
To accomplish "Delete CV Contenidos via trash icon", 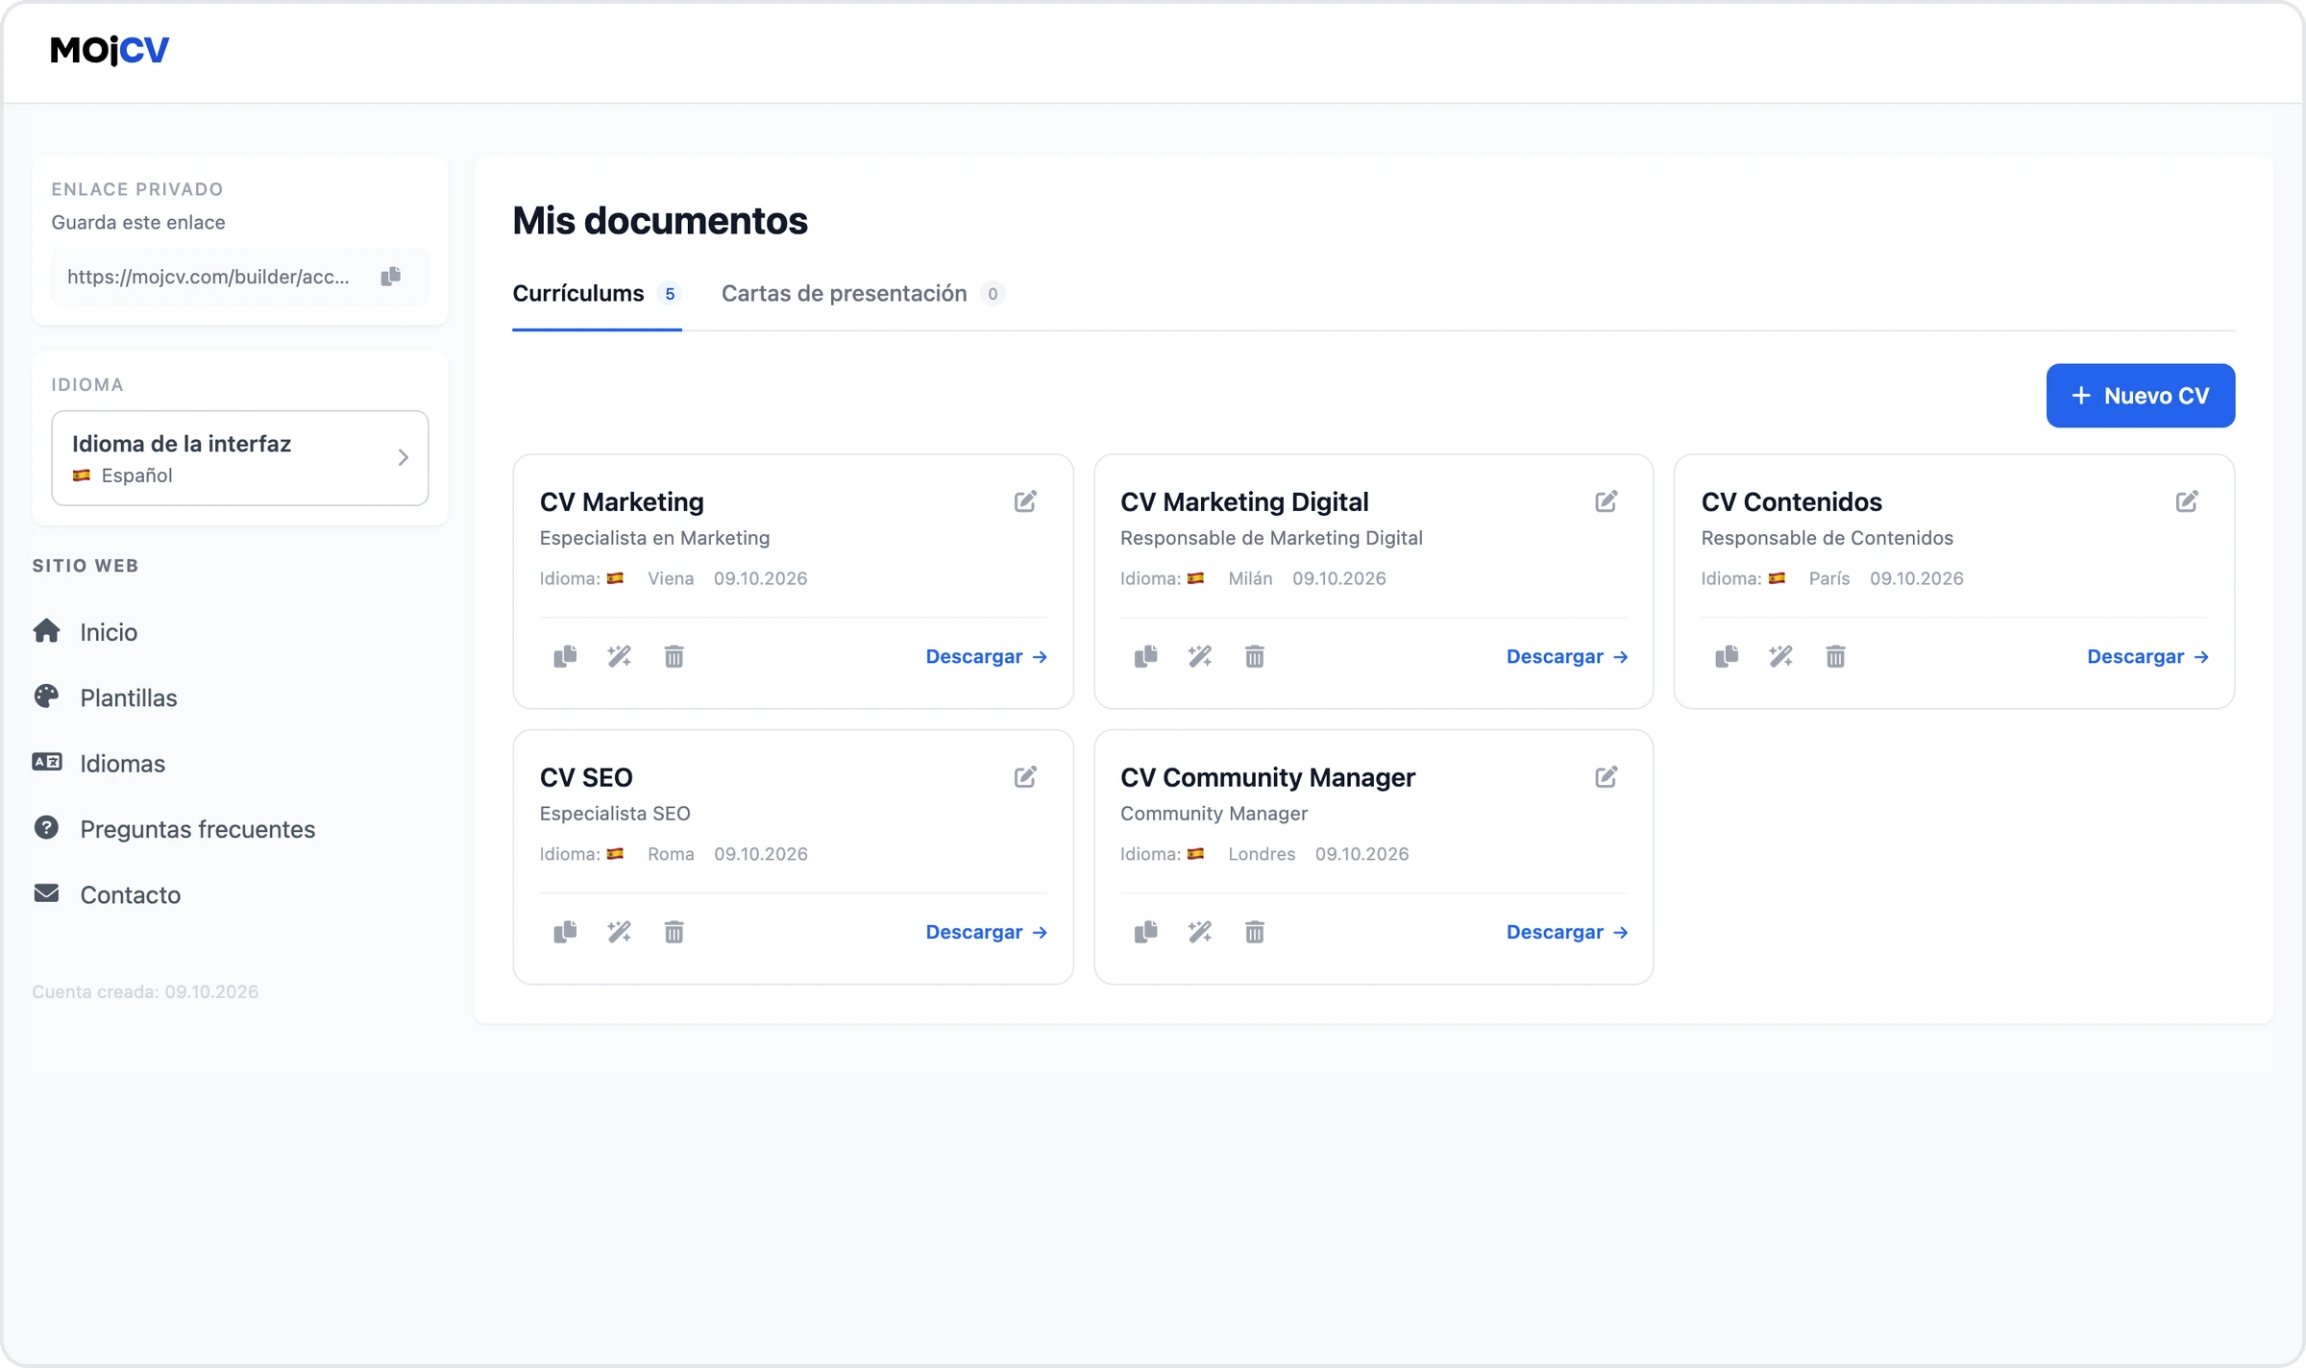I will click(x=1835, y=657).
